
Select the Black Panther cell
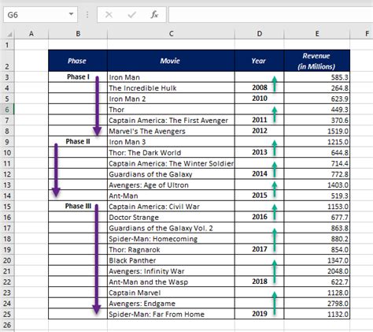[x=171, y=260]
